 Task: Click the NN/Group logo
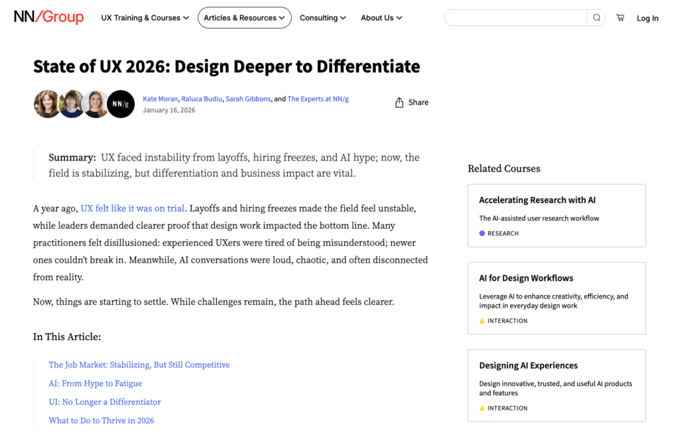(x=48, y=17)
